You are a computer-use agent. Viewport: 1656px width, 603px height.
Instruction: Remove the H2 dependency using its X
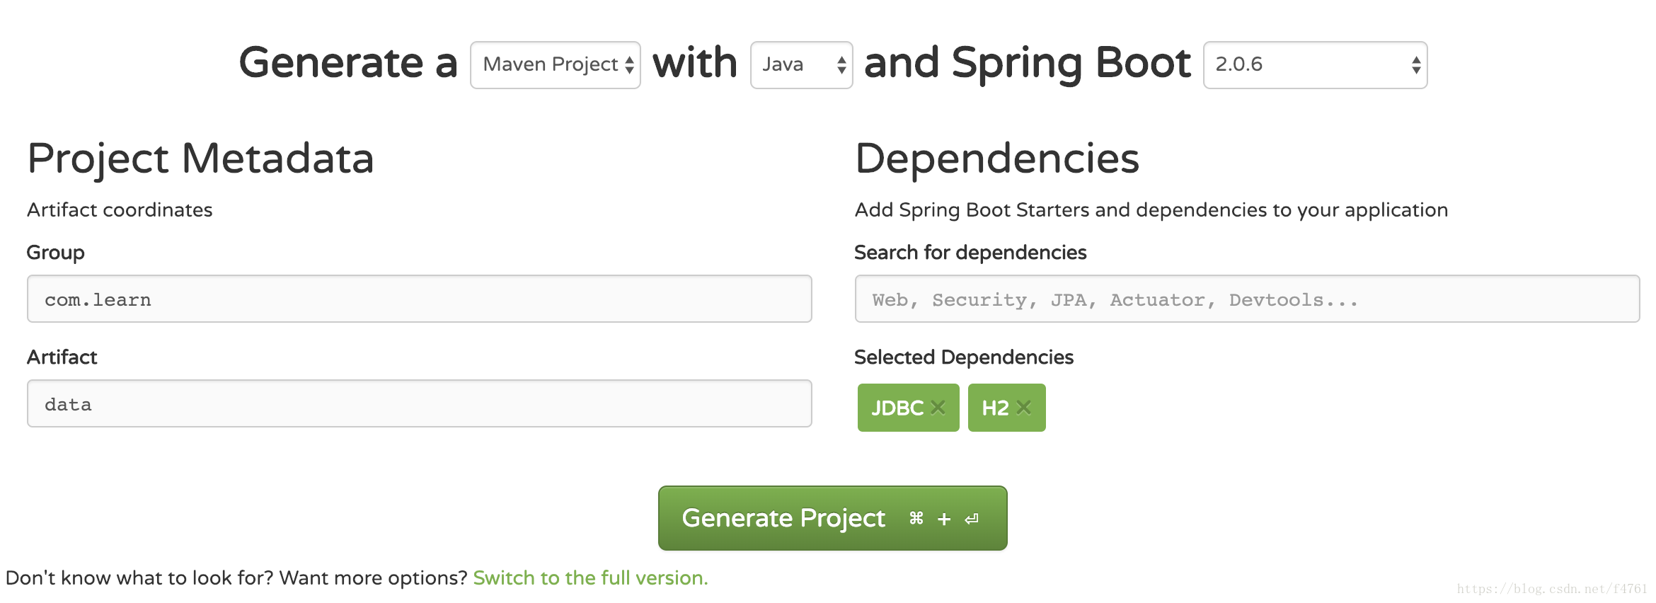point(1024,407)
